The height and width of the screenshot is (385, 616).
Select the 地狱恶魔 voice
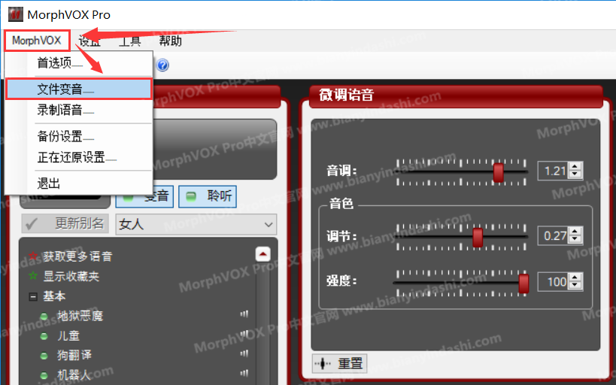(80, 316)
